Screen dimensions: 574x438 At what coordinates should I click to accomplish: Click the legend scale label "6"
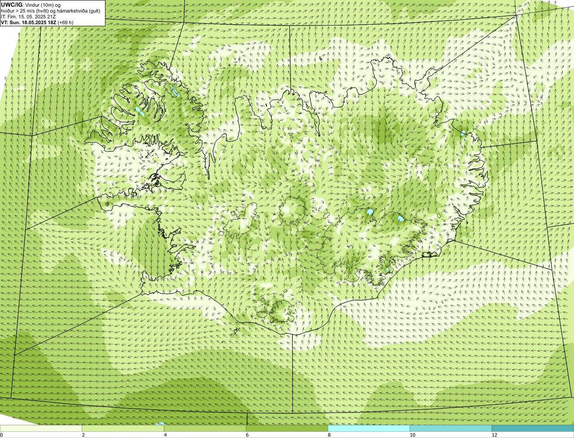coord(247,435)
